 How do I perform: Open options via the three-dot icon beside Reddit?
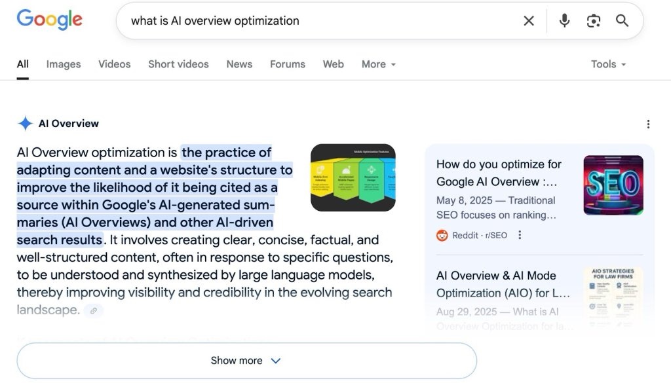(x=520, y=234)
